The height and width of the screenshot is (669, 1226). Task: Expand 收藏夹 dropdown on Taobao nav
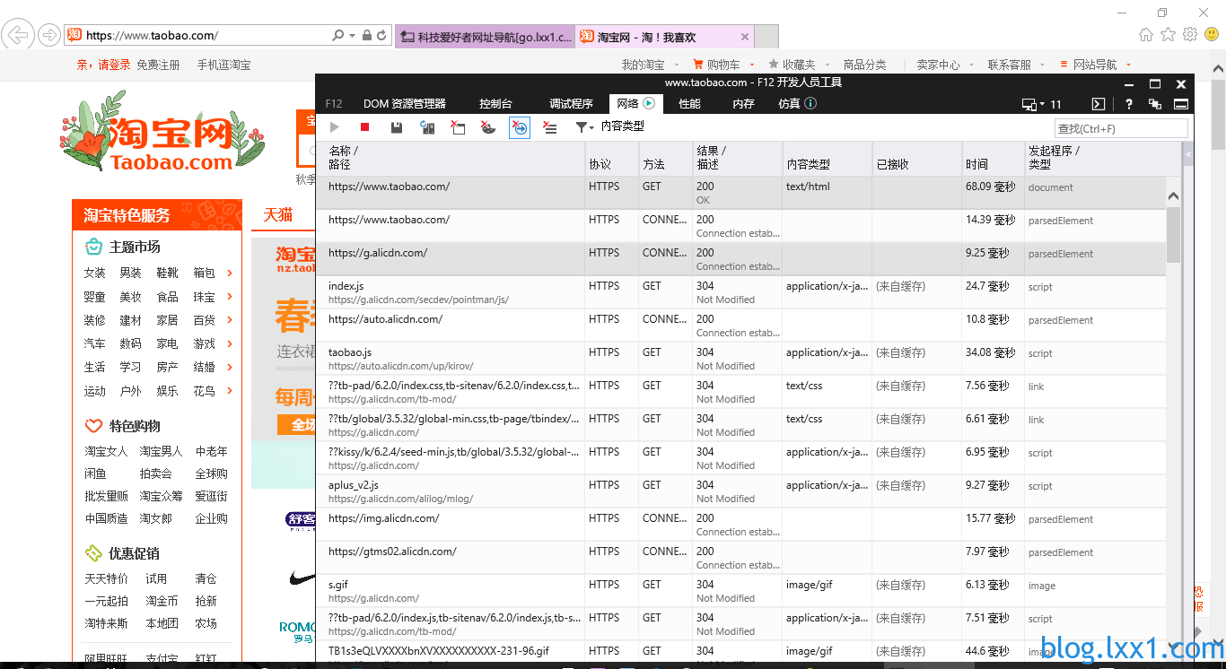pos(798,65)
